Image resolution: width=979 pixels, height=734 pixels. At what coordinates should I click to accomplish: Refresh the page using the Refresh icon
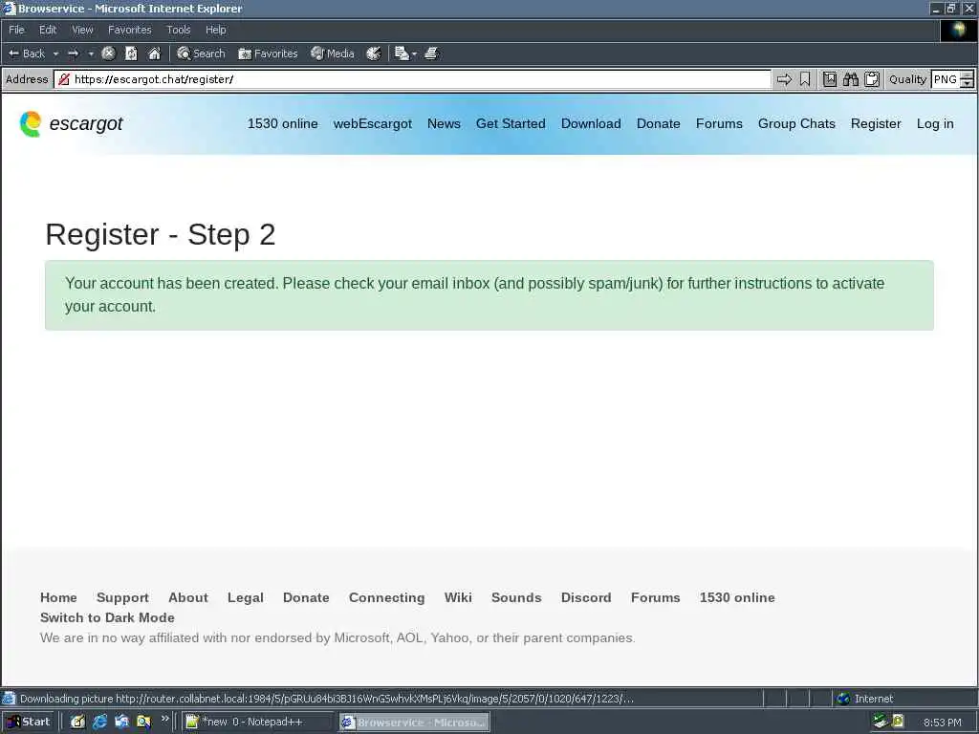[x=131, y=54]
